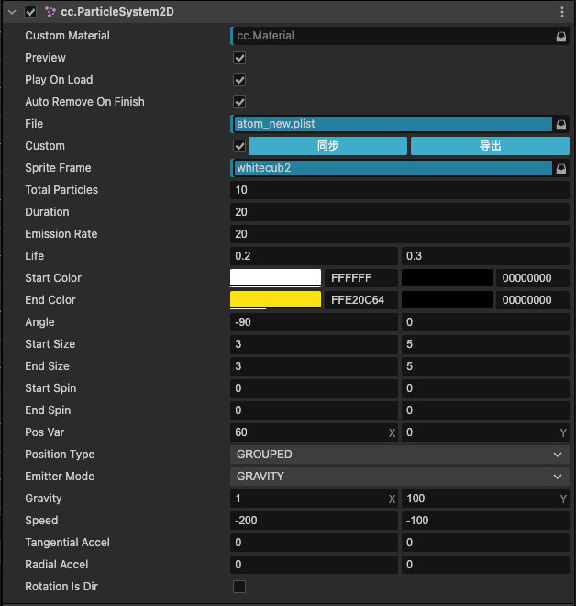The image size is (576, 606).
Task: Click the ParticleSystem2D component type icon
Action: (50, 12)
